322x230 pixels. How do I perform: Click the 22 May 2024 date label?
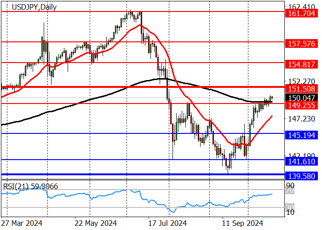(96, 224)
